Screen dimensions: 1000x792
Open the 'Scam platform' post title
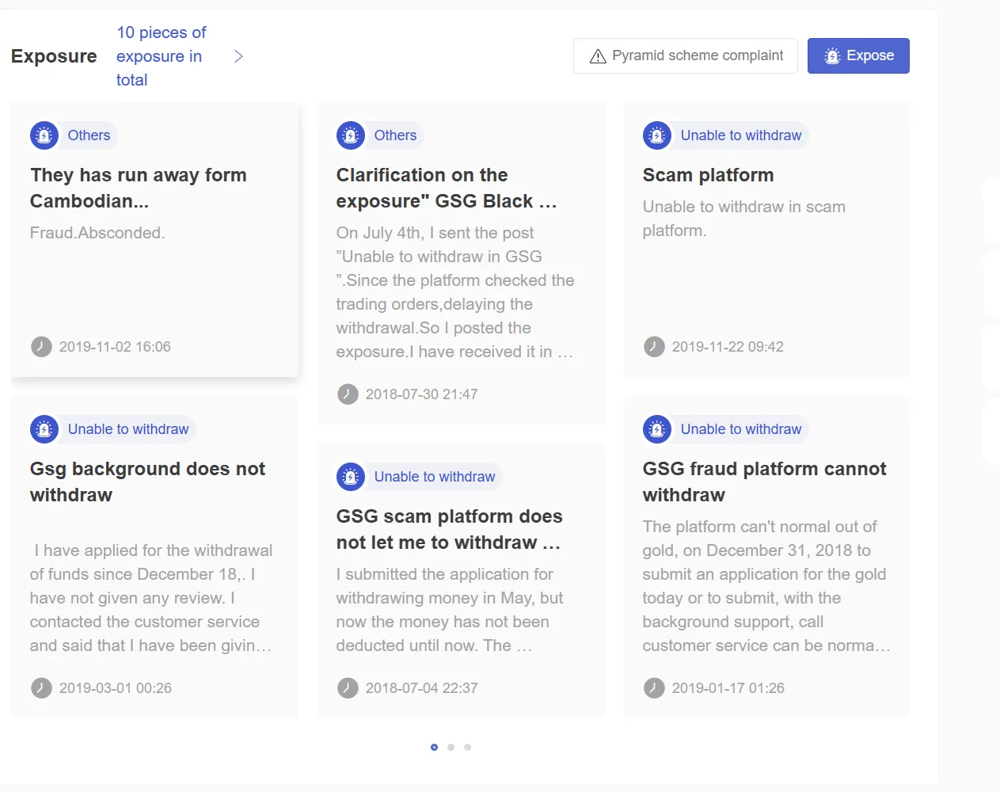[709, 175]
